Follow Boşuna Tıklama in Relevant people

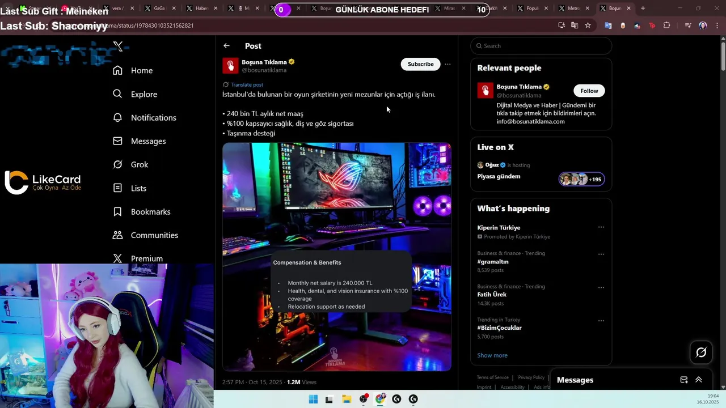(x=589, y=91)
